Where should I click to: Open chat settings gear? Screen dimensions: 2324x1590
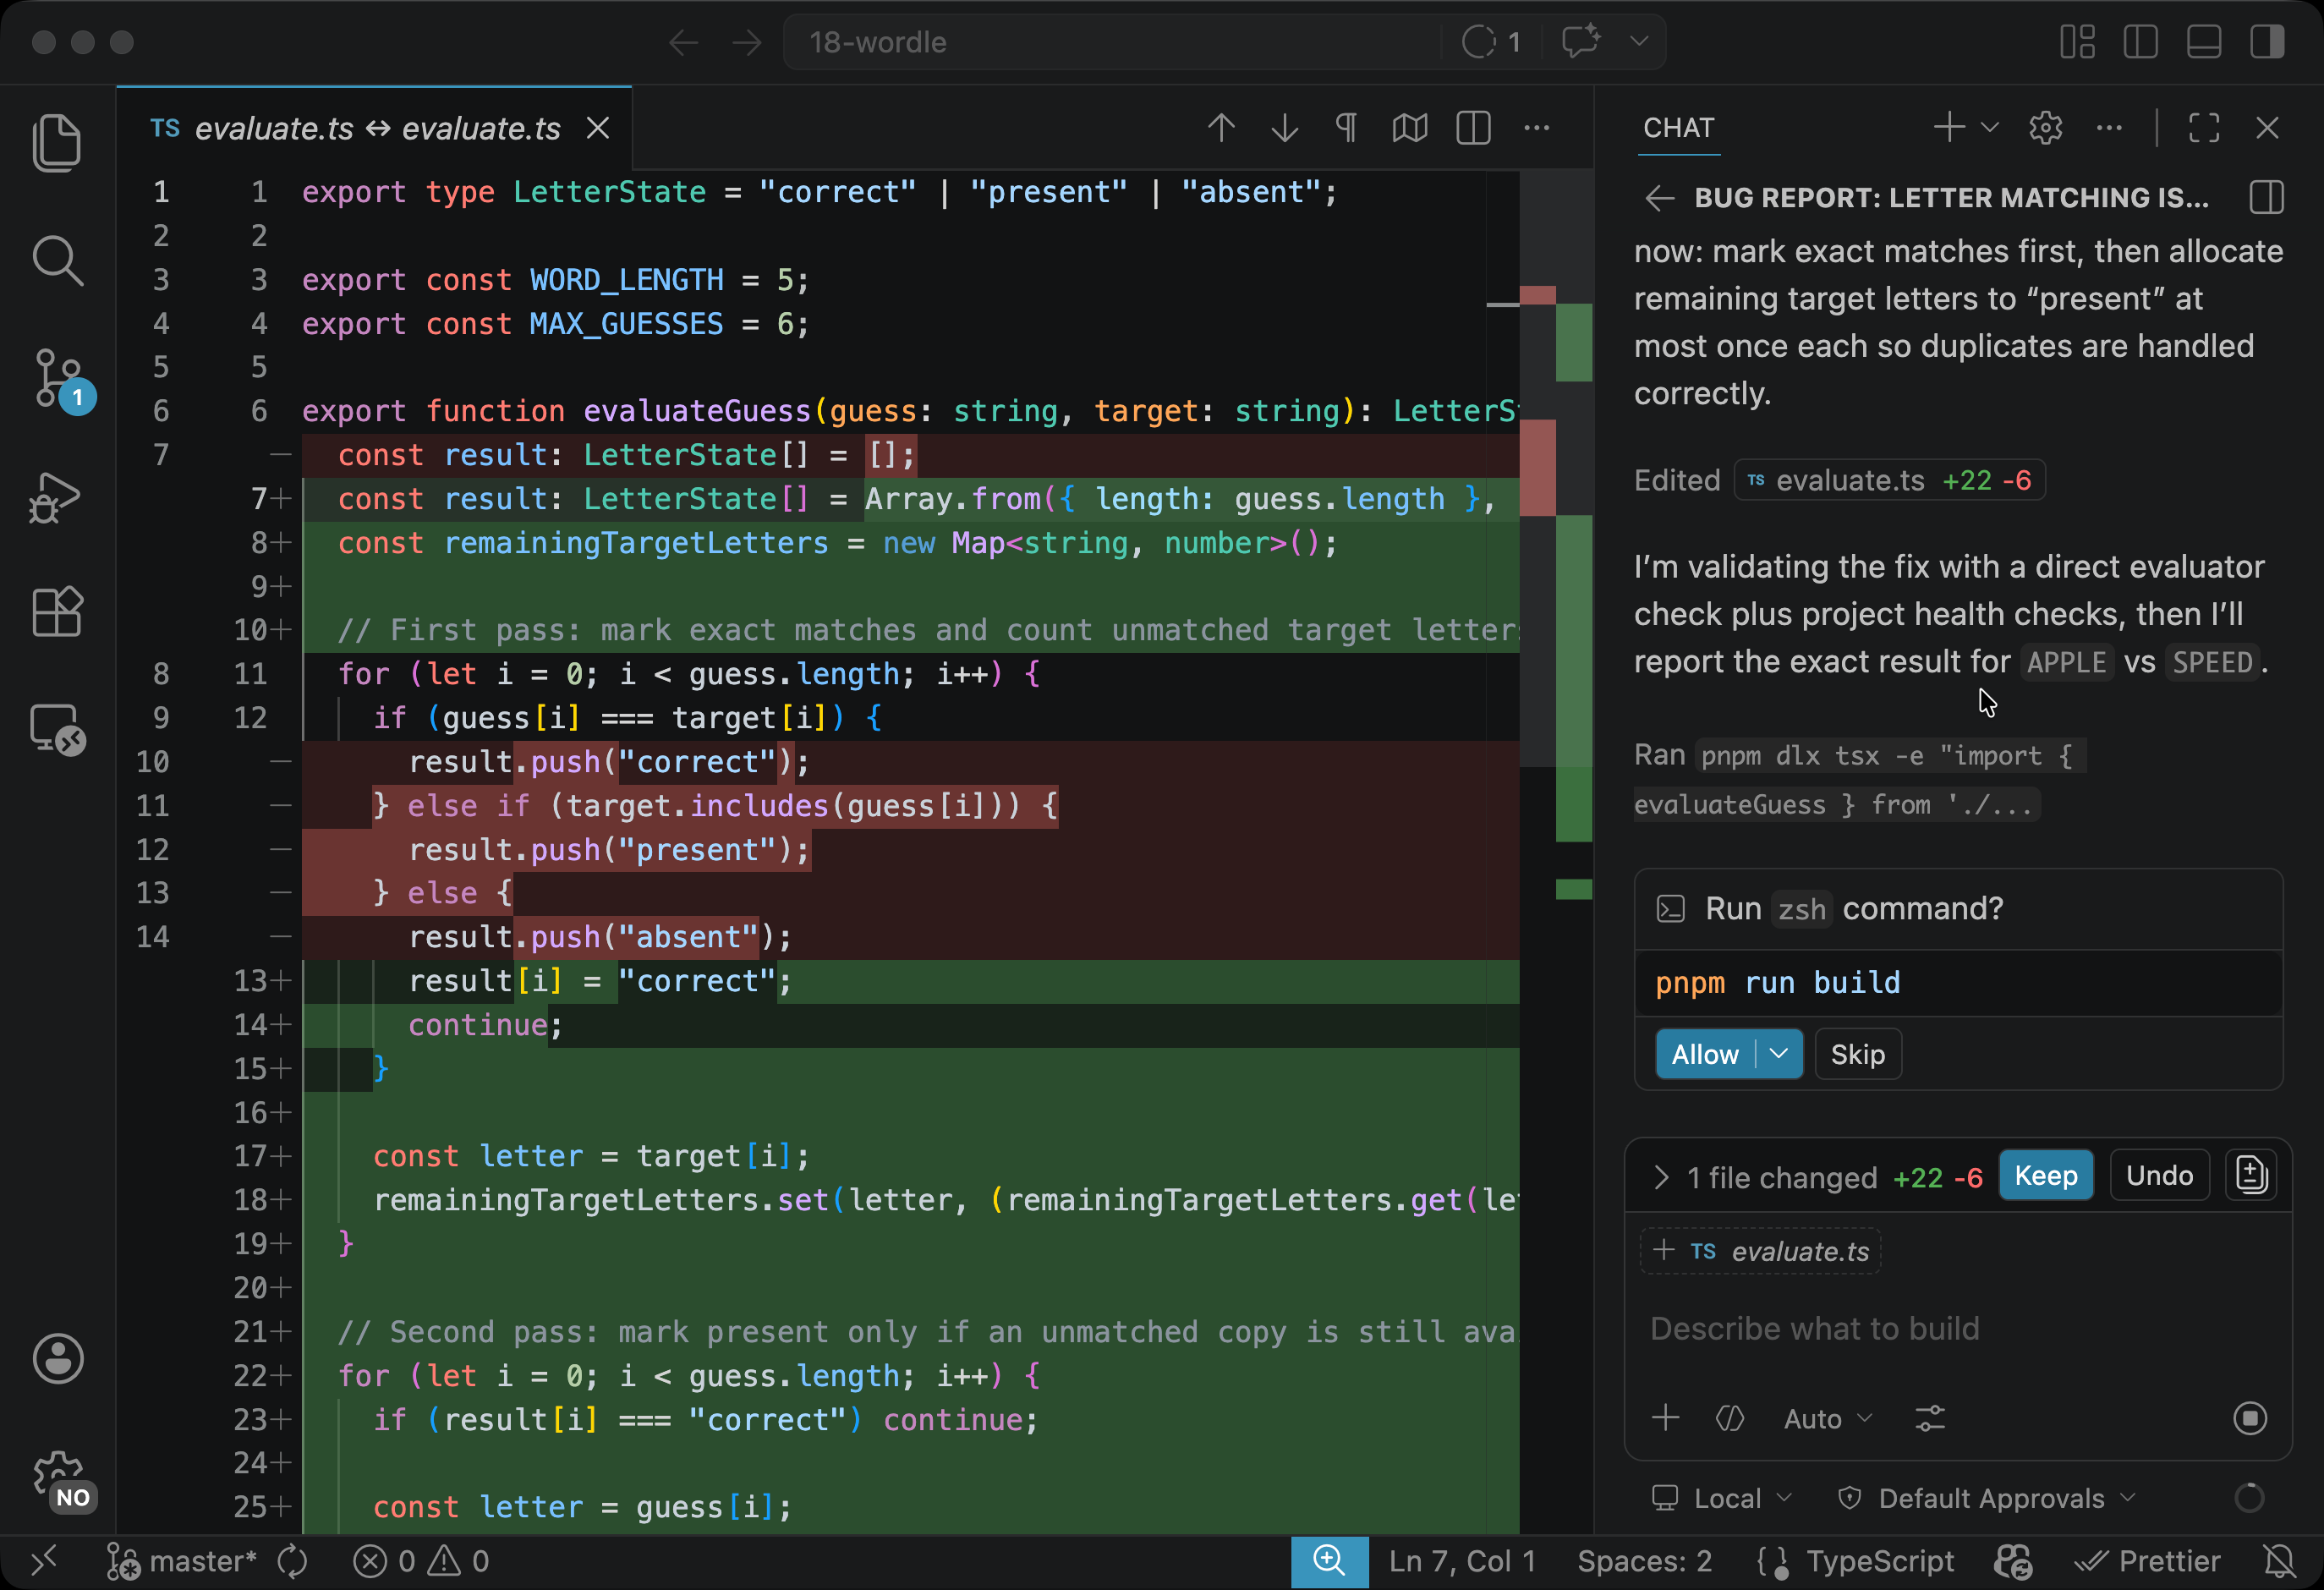pos(2046,127)
